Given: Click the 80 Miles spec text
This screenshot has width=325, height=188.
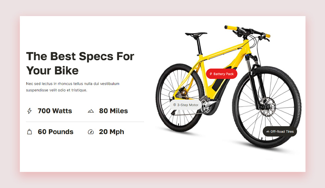Looking at the screenshot, I should (113, 111).
